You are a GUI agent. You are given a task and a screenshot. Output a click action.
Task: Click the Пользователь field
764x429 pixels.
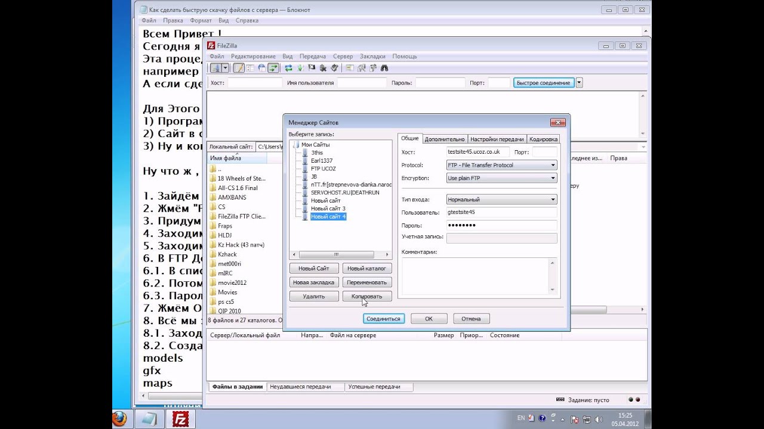501,212
